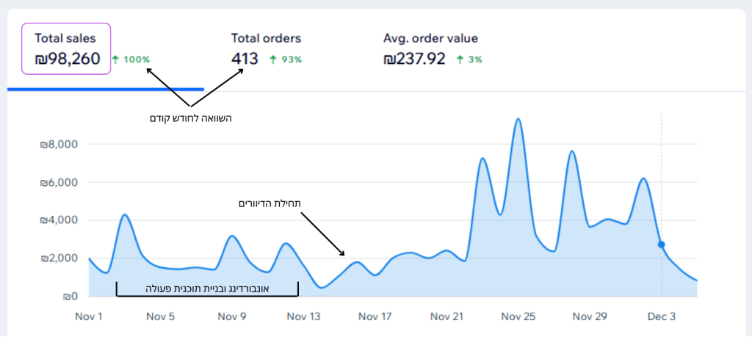Click green up arrow beside 93%
The height and width of the screenshot is (337, 752).
(273, 59)
